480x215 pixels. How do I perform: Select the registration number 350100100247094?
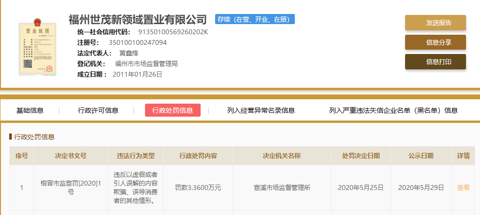138,42
